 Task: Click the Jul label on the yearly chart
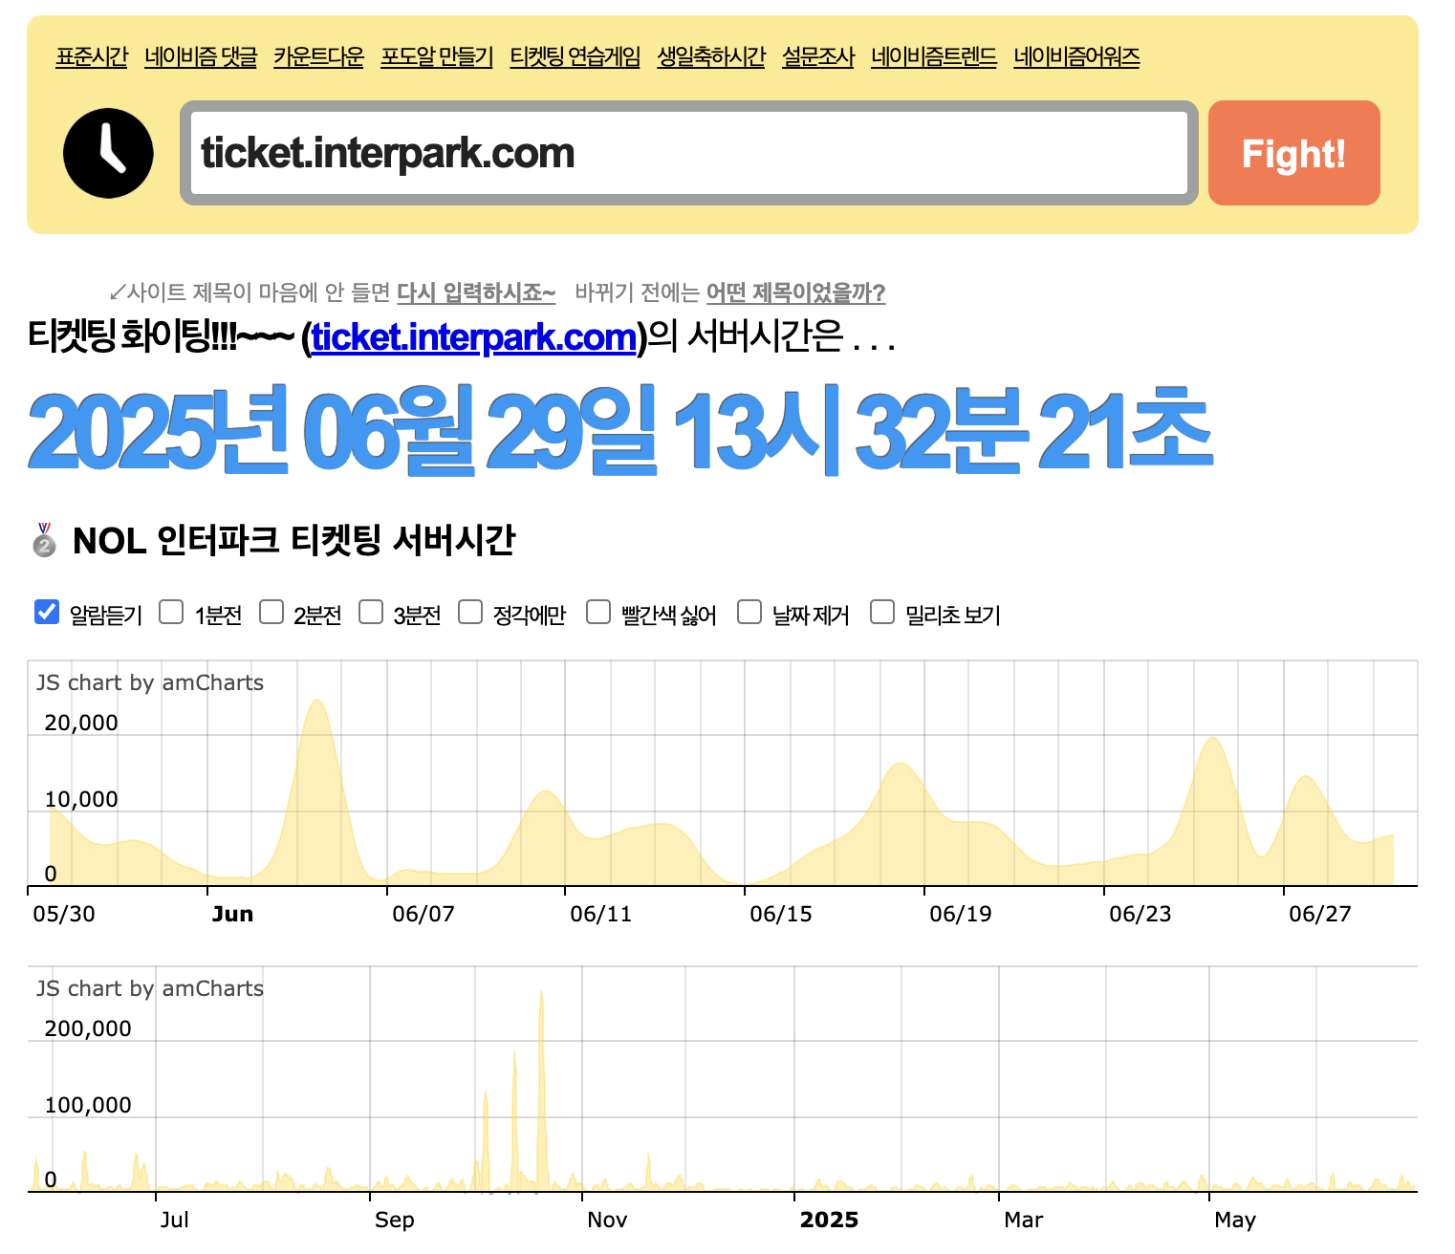[175, 1220]
